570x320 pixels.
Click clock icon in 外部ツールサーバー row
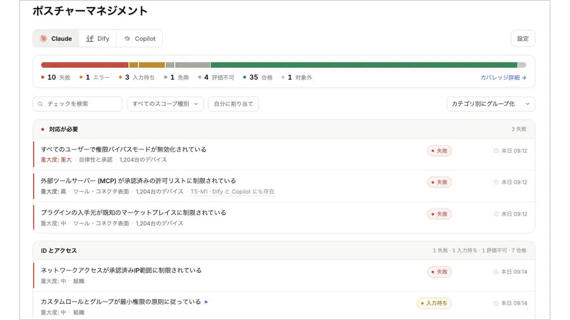coord(497,182)
